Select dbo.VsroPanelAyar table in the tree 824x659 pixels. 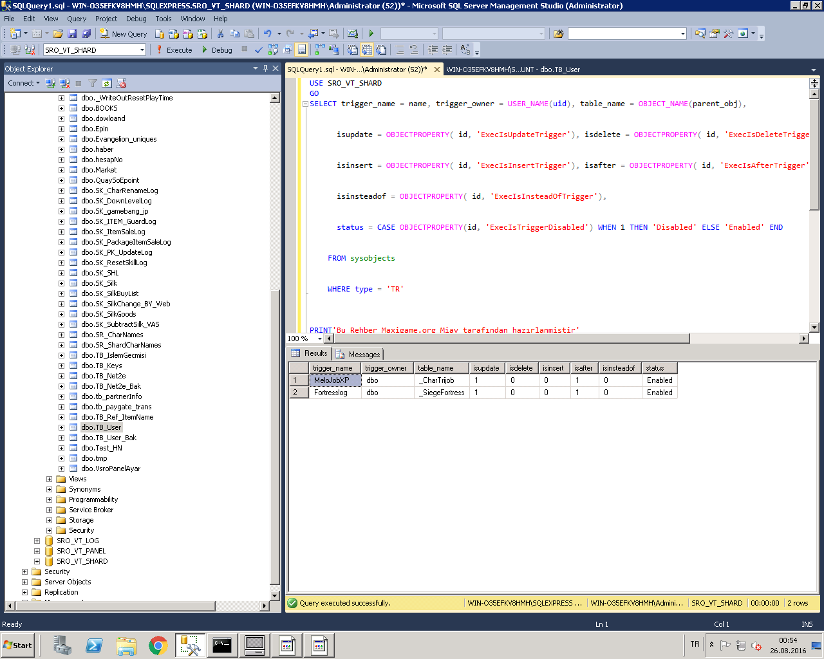(111, 469)
